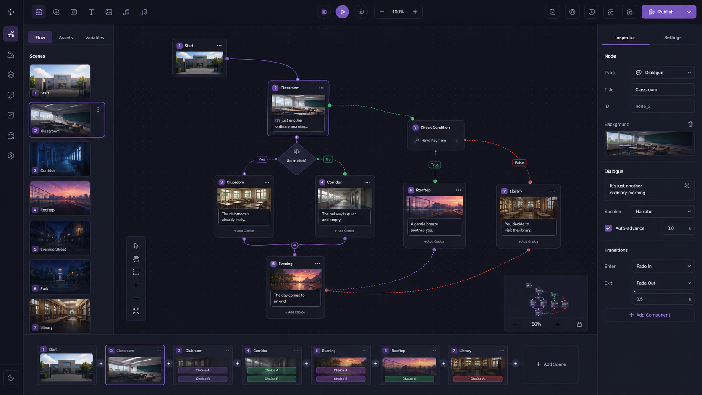
Task: Click the Auto-advance seconds field 3.0
Action: click(678, 228)
